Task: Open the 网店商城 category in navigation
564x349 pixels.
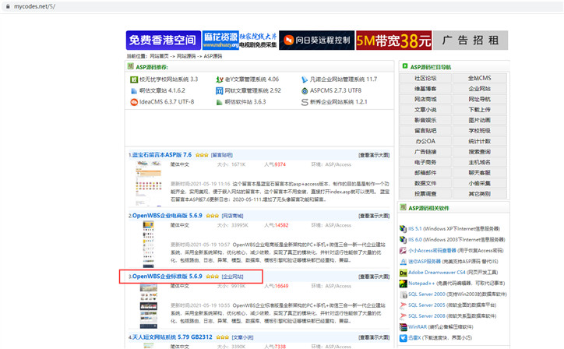Action: pos(425,99)
